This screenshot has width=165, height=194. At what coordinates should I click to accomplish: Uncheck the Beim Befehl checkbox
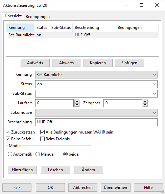point(8,139)
